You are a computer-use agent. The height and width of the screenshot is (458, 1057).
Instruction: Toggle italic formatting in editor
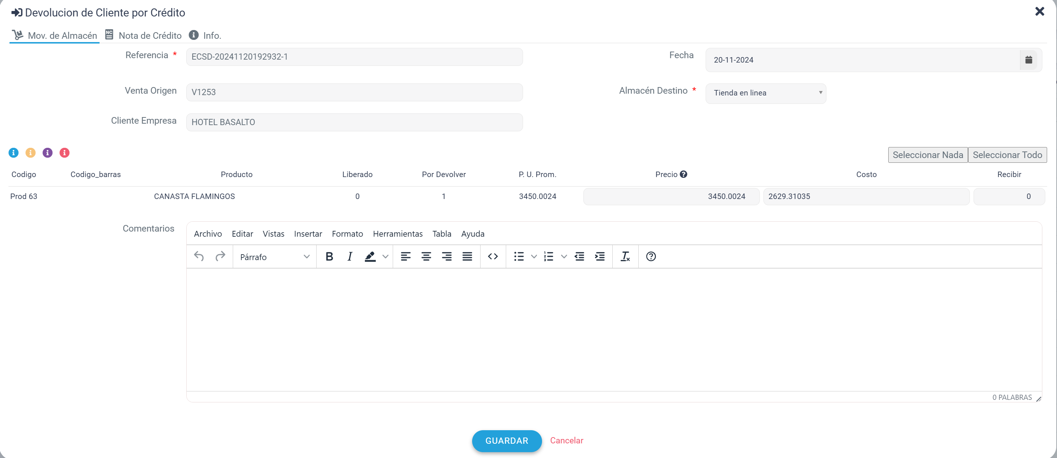click(x=350, y=256)
